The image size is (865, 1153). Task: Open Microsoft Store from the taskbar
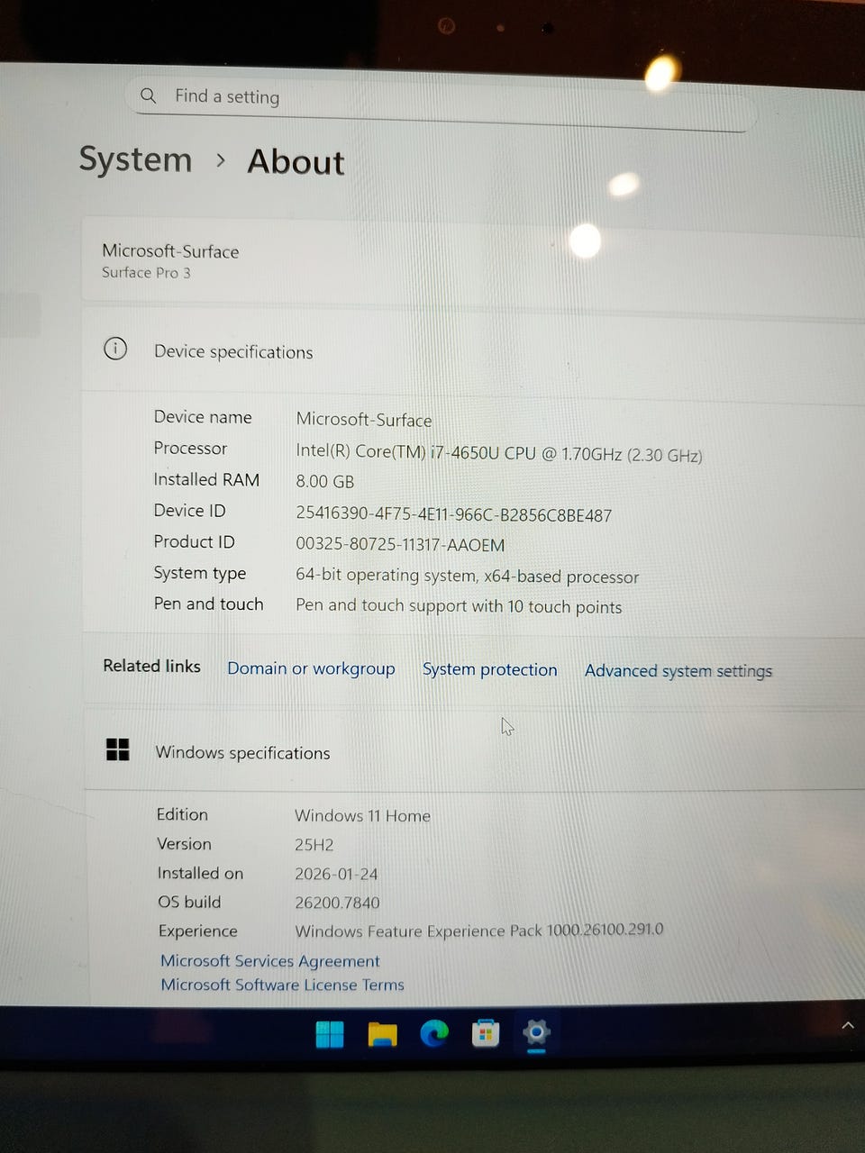click(x=486, y=1033)
